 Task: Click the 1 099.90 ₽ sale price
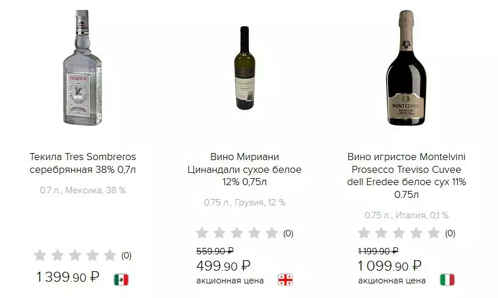point(388,266)
